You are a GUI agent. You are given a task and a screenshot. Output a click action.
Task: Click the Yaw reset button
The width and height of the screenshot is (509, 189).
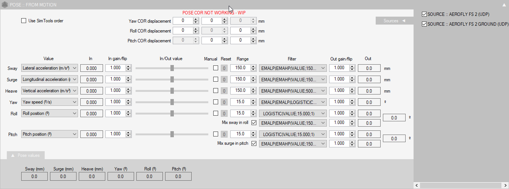pos(224,102)
